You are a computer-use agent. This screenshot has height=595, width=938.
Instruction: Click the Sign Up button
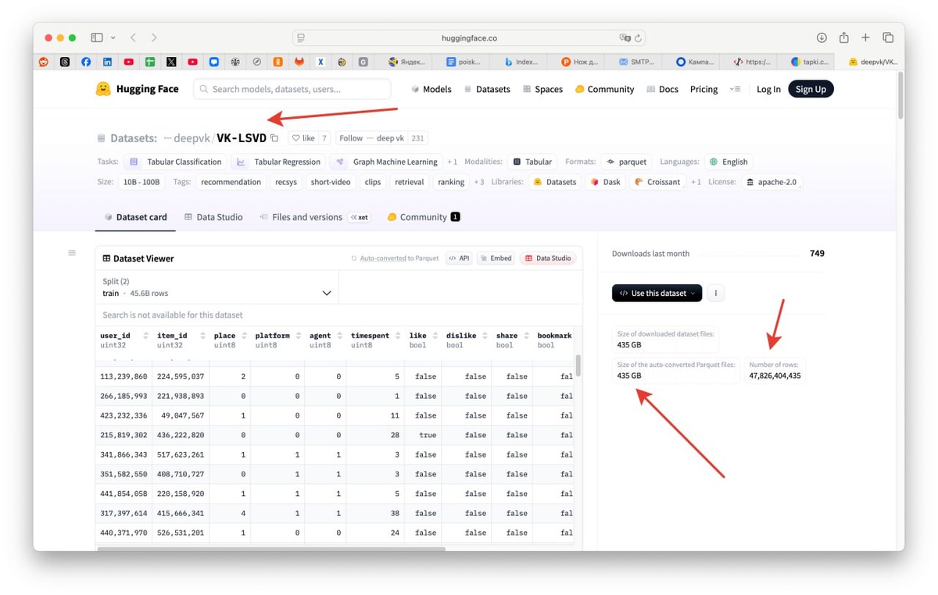tap(811, 89)
